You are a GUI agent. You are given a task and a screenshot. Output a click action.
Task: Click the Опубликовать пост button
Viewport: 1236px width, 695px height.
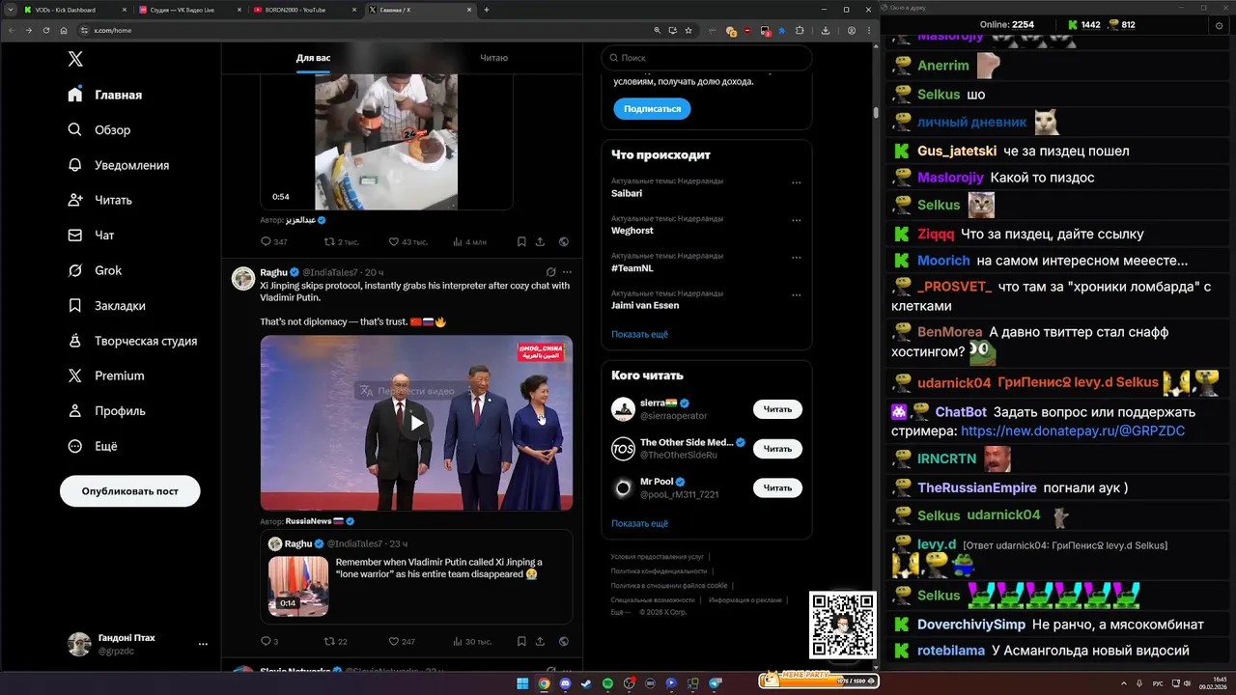[x=130, y=490]
